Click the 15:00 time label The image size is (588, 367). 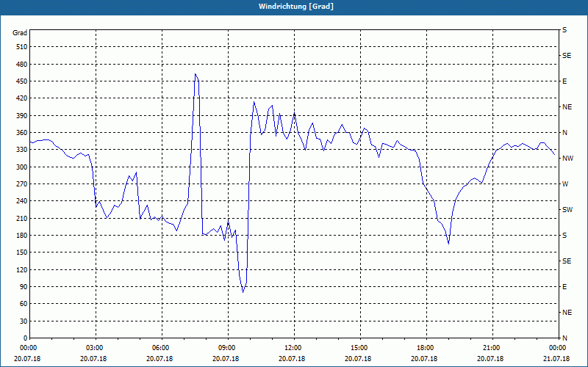tap(360, 348)
